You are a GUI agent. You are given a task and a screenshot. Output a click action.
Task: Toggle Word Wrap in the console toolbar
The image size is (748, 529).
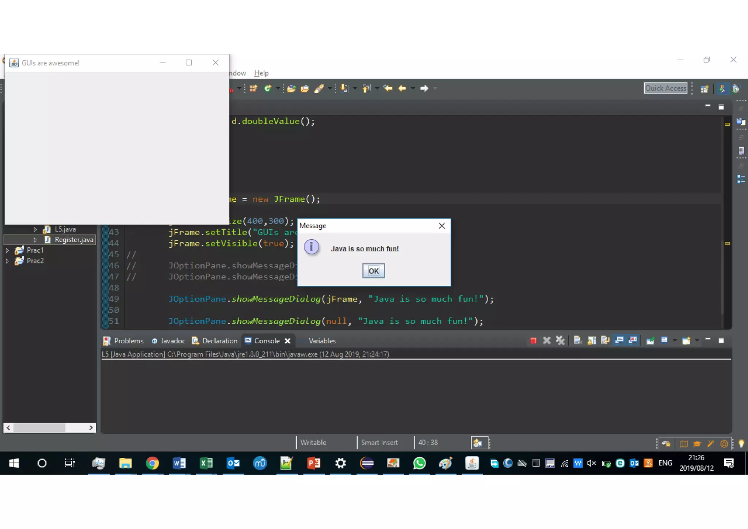(x=605, y=340)
